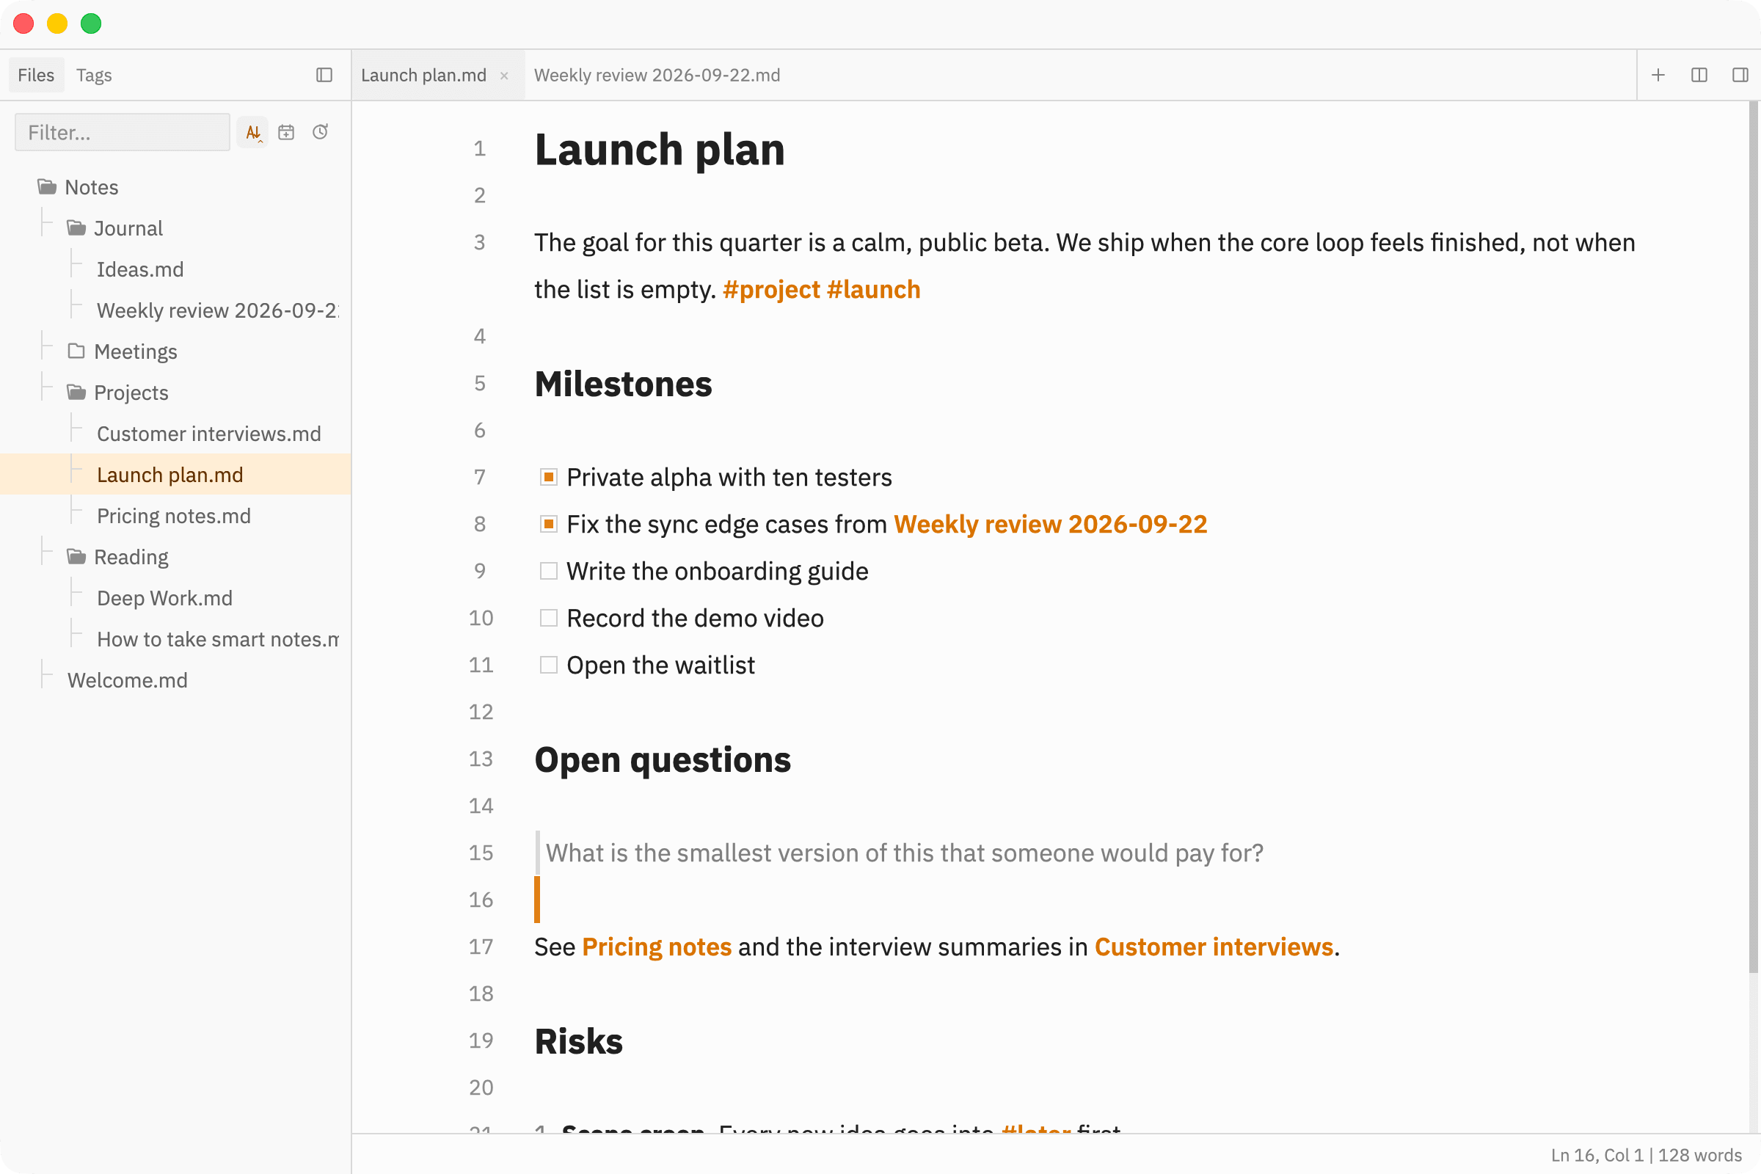The width and height of the screenshot is (1761, 1174).
Task: Sort files by modified time clock icon
Action: 321,133
